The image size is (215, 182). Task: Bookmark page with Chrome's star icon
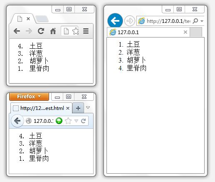(x=76, y=31)
